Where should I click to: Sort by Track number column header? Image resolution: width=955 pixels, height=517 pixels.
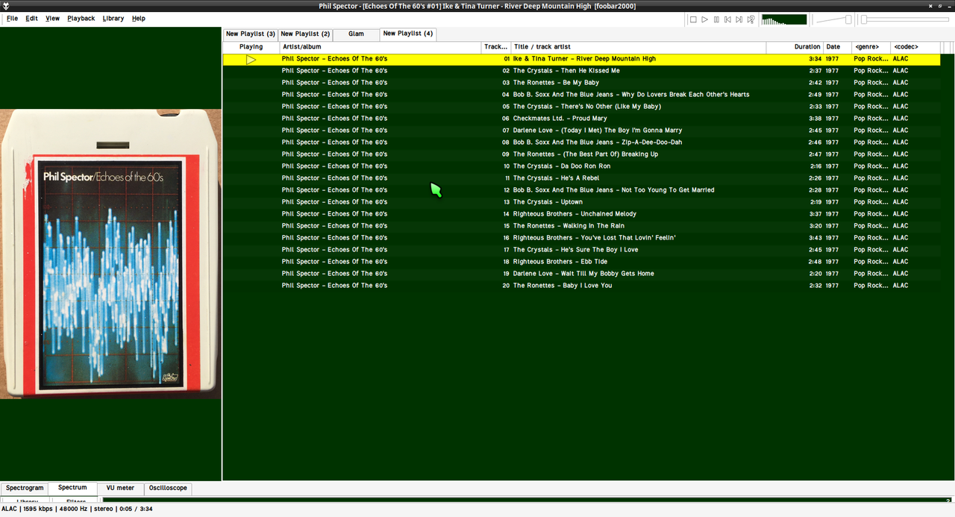click(496, 47)
